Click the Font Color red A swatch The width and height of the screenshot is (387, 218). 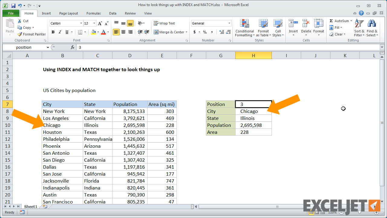coord(103,32)
